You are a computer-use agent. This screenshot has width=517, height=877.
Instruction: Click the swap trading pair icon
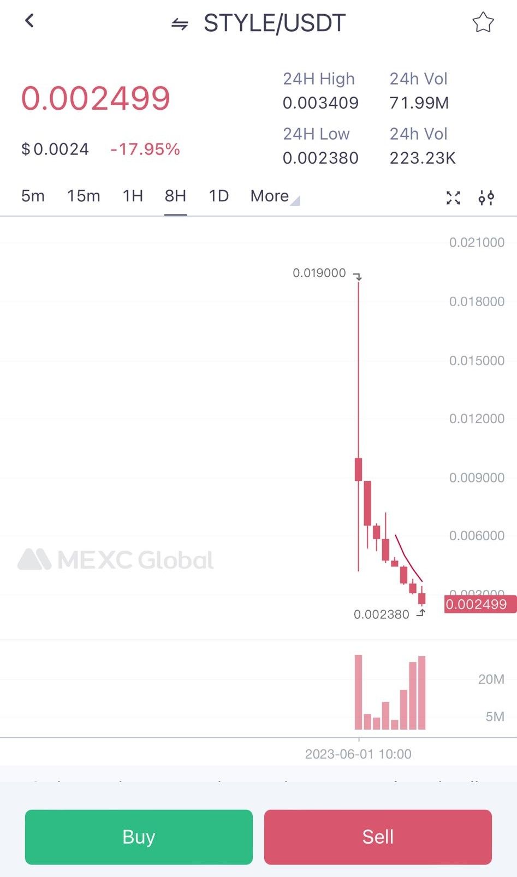(180, 24)
